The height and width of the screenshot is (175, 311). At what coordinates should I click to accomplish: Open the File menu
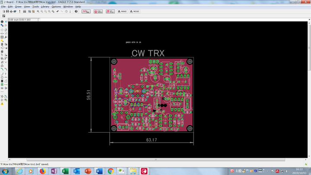(3, 7)
